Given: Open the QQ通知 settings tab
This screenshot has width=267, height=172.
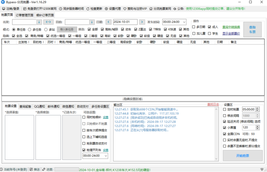Looking at the screenshot, I should point(39,106).
